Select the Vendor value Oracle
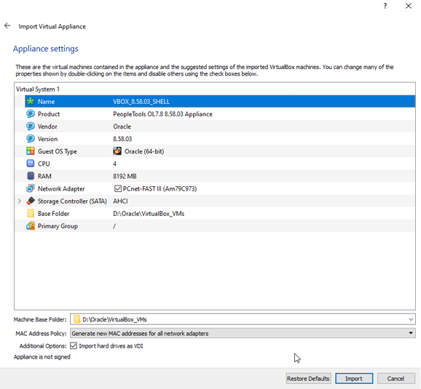This screenshot has width=421, height=389. pyautogui.click(x=122, y=127)
